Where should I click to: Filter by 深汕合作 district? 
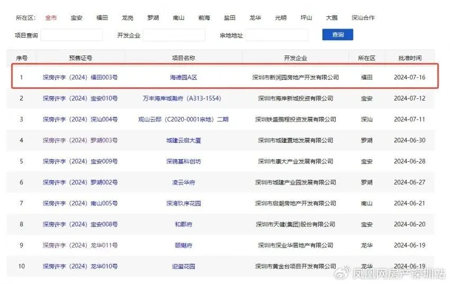363,18
